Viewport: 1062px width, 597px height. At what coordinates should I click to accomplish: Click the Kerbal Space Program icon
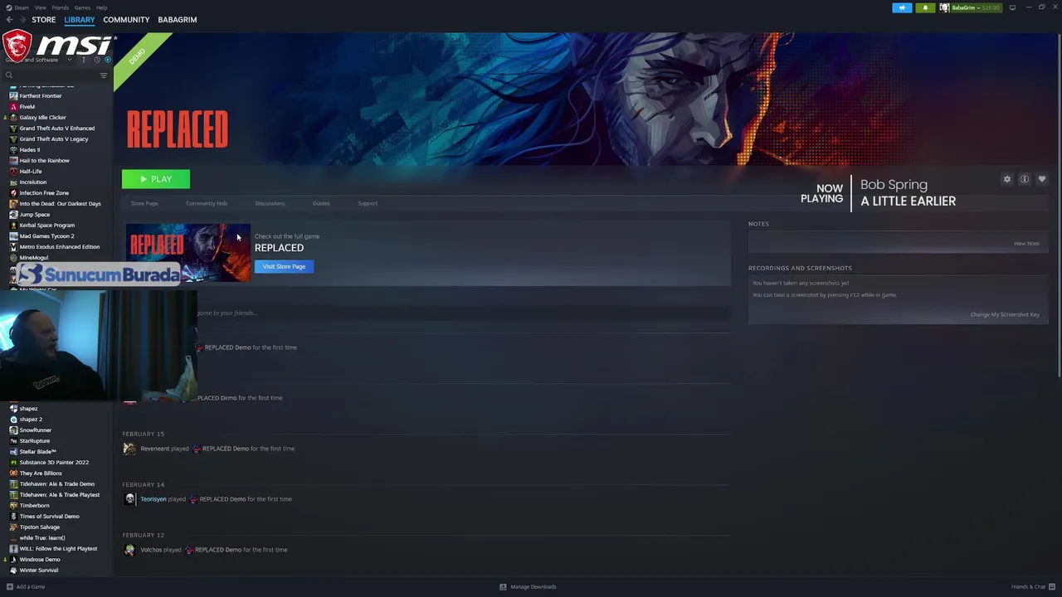coord(13,226)
